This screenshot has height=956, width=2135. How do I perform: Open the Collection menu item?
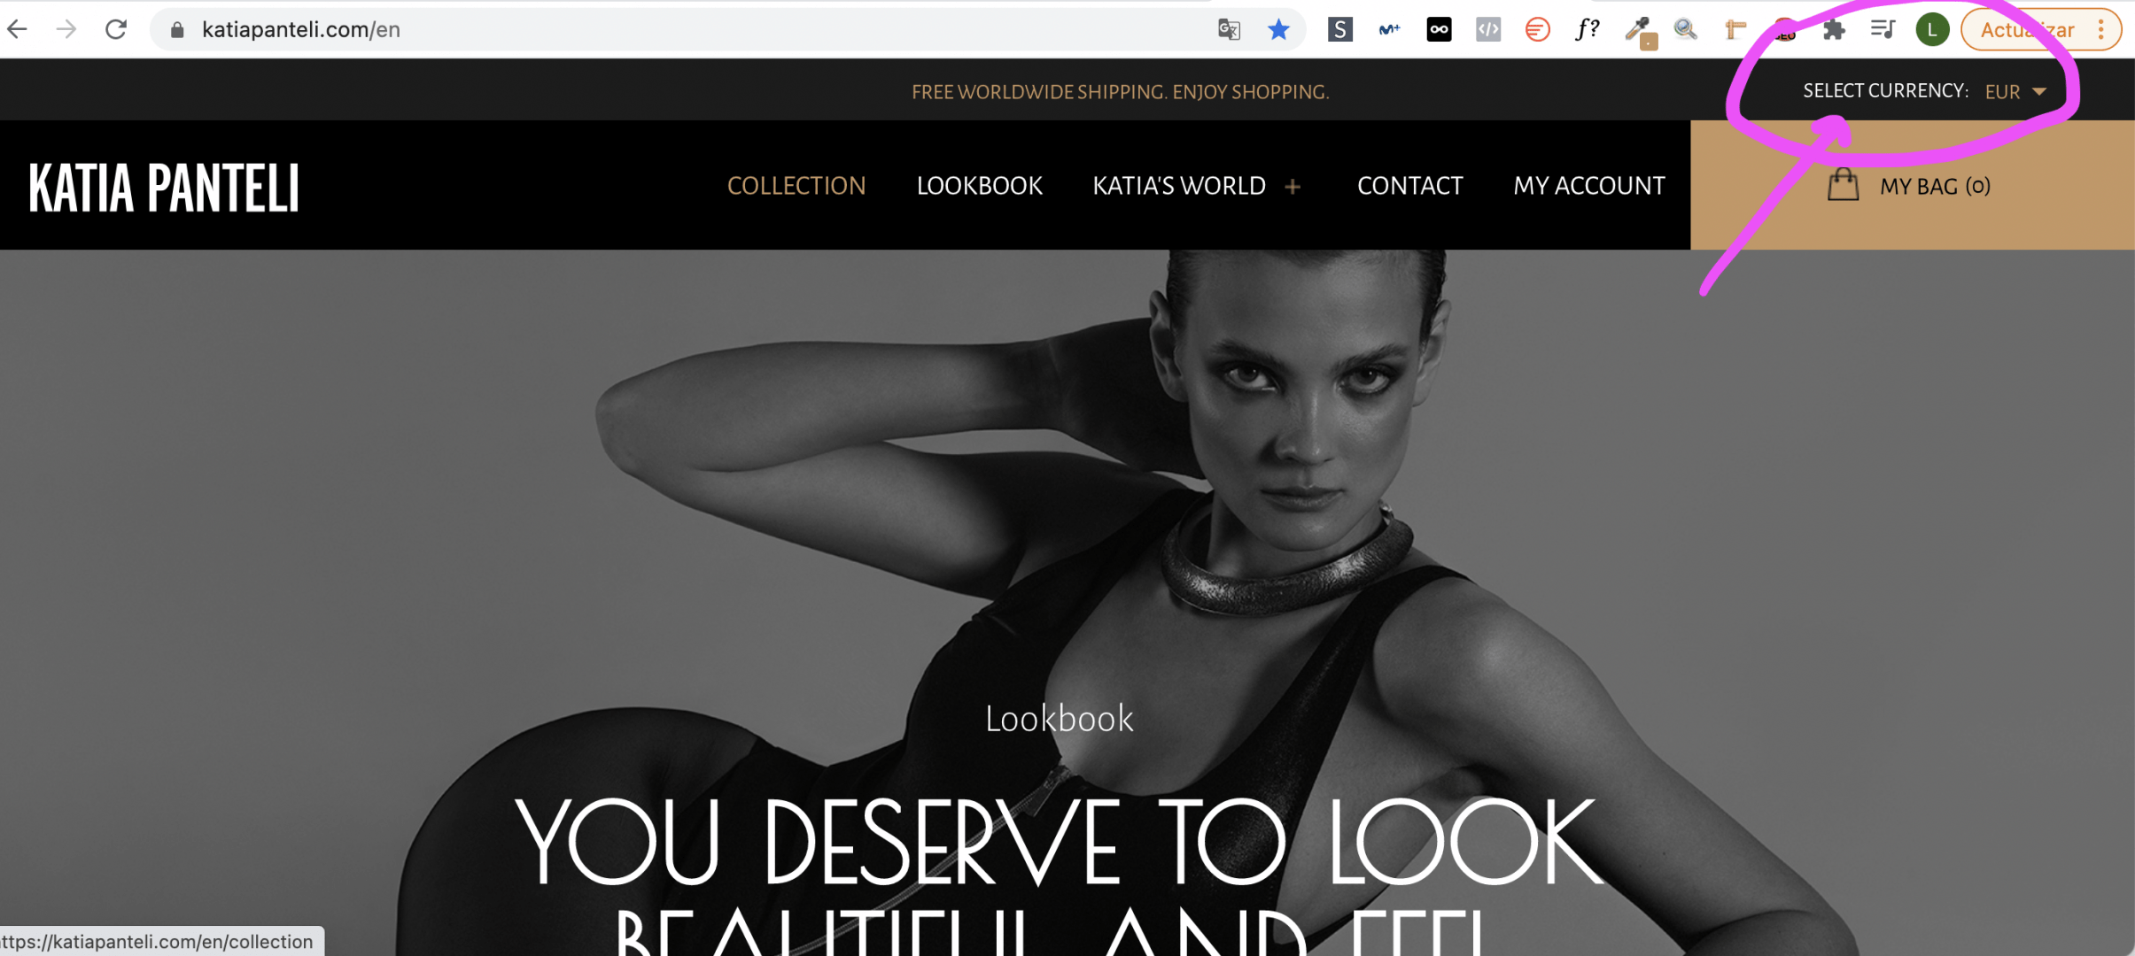tap(796, 185)
